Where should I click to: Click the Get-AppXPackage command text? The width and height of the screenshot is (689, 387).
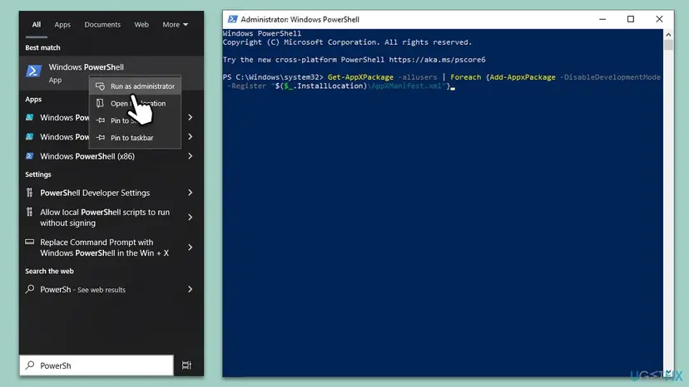pos(360,77)
